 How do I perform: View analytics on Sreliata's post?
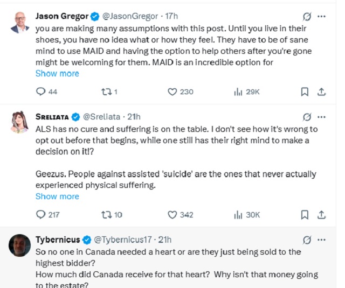238,215
